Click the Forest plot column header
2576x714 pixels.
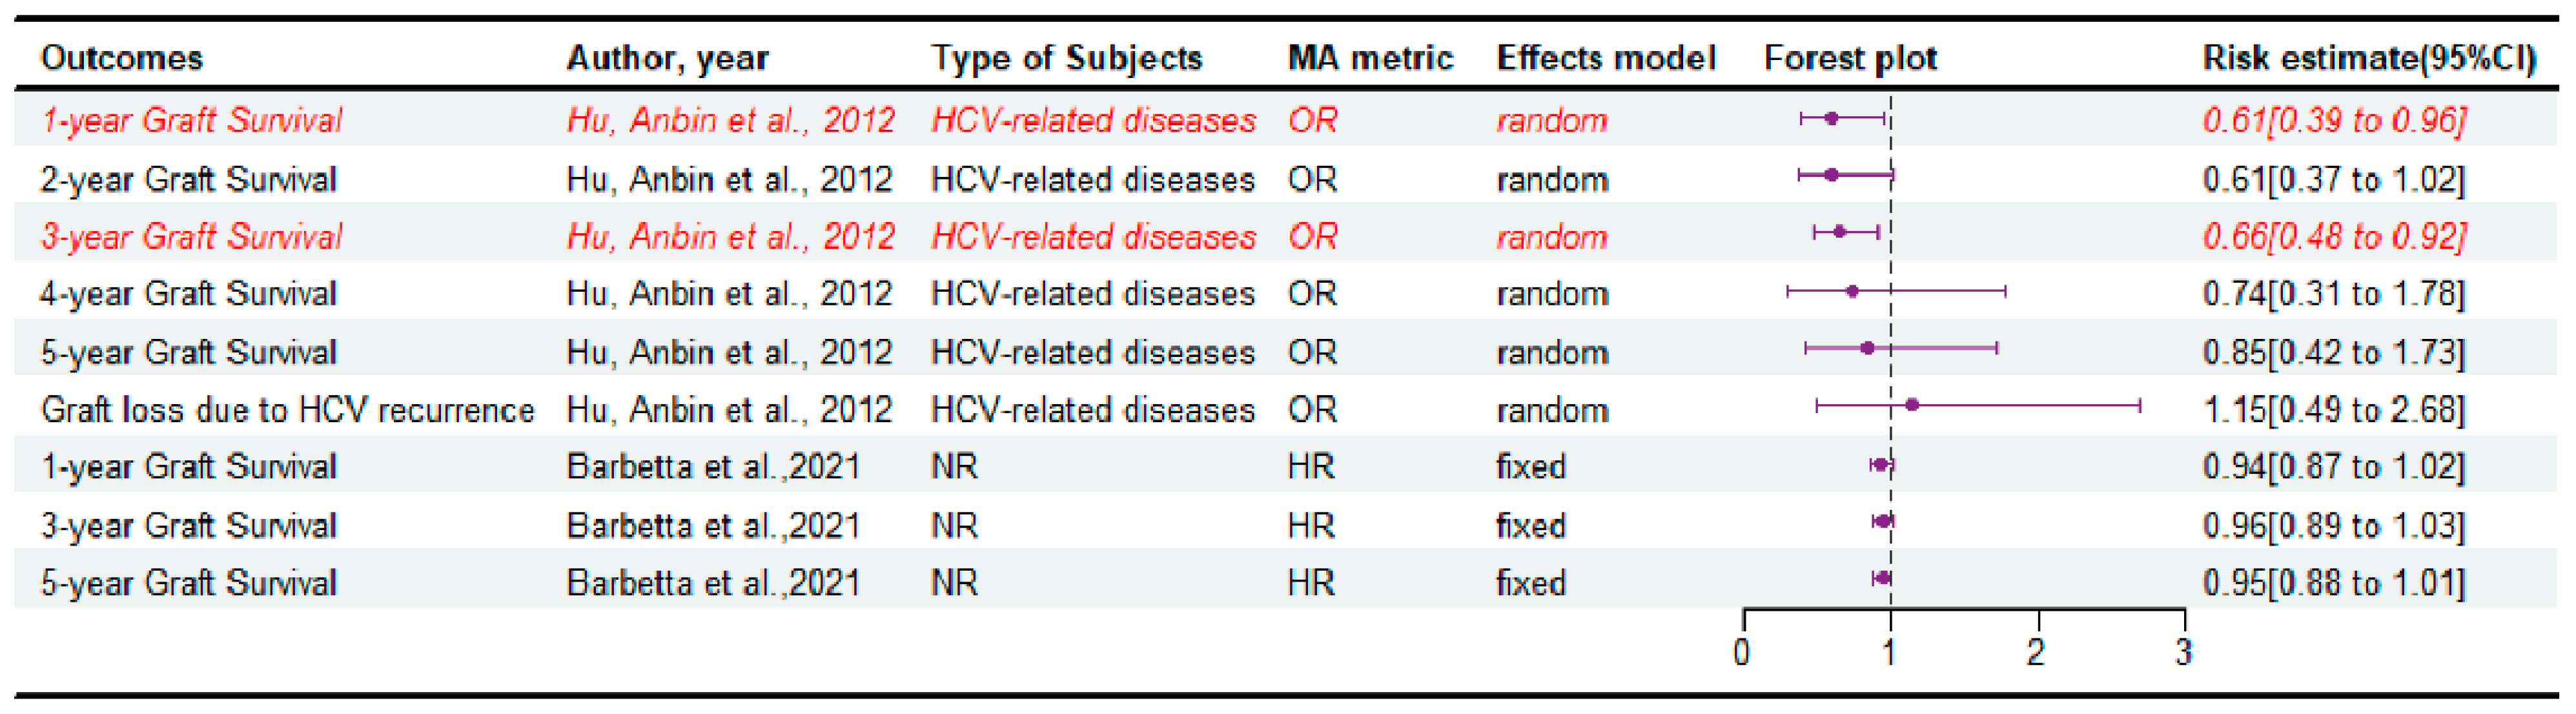[1849, 58]
